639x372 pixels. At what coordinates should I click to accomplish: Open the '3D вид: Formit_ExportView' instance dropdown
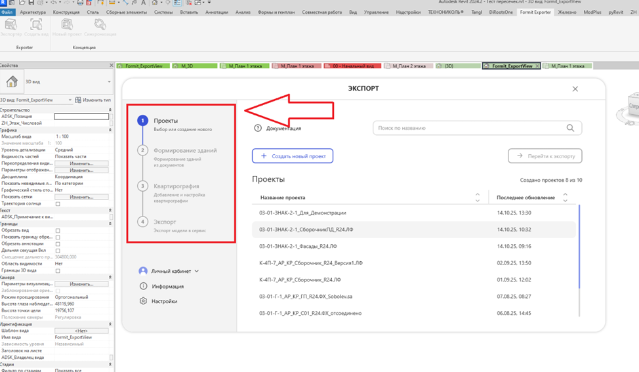(70, 100)
